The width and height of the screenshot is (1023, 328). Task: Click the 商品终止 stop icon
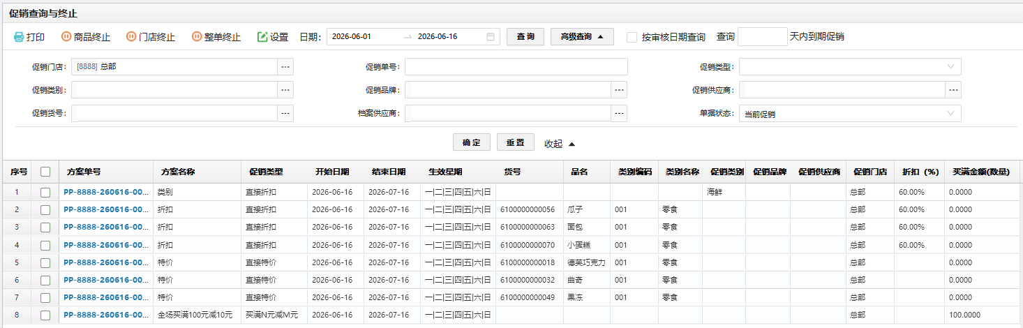(x=66, y=37)
